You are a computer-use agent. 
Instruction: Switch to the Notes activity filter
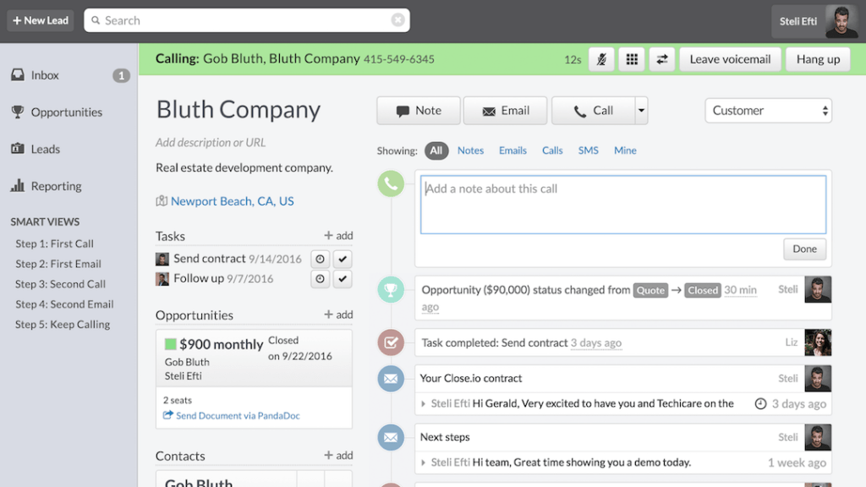pos(470,150)
